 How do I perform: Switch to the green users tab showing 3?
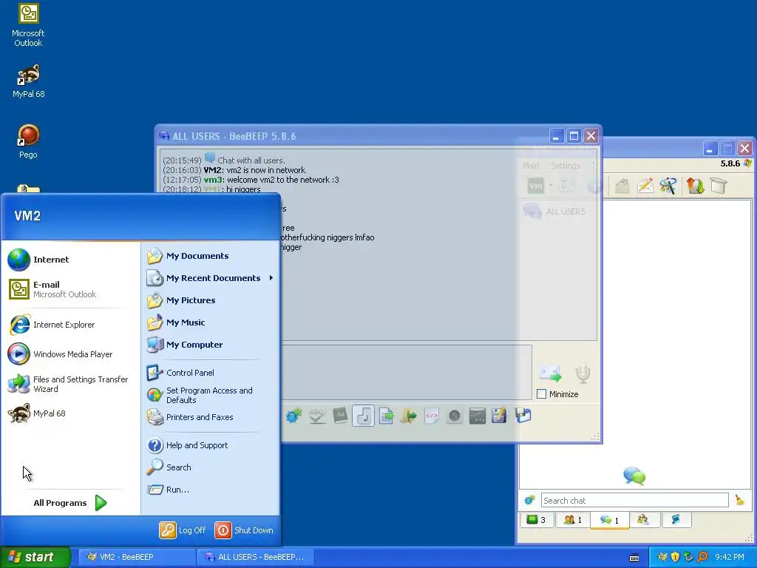click(536, 520)
